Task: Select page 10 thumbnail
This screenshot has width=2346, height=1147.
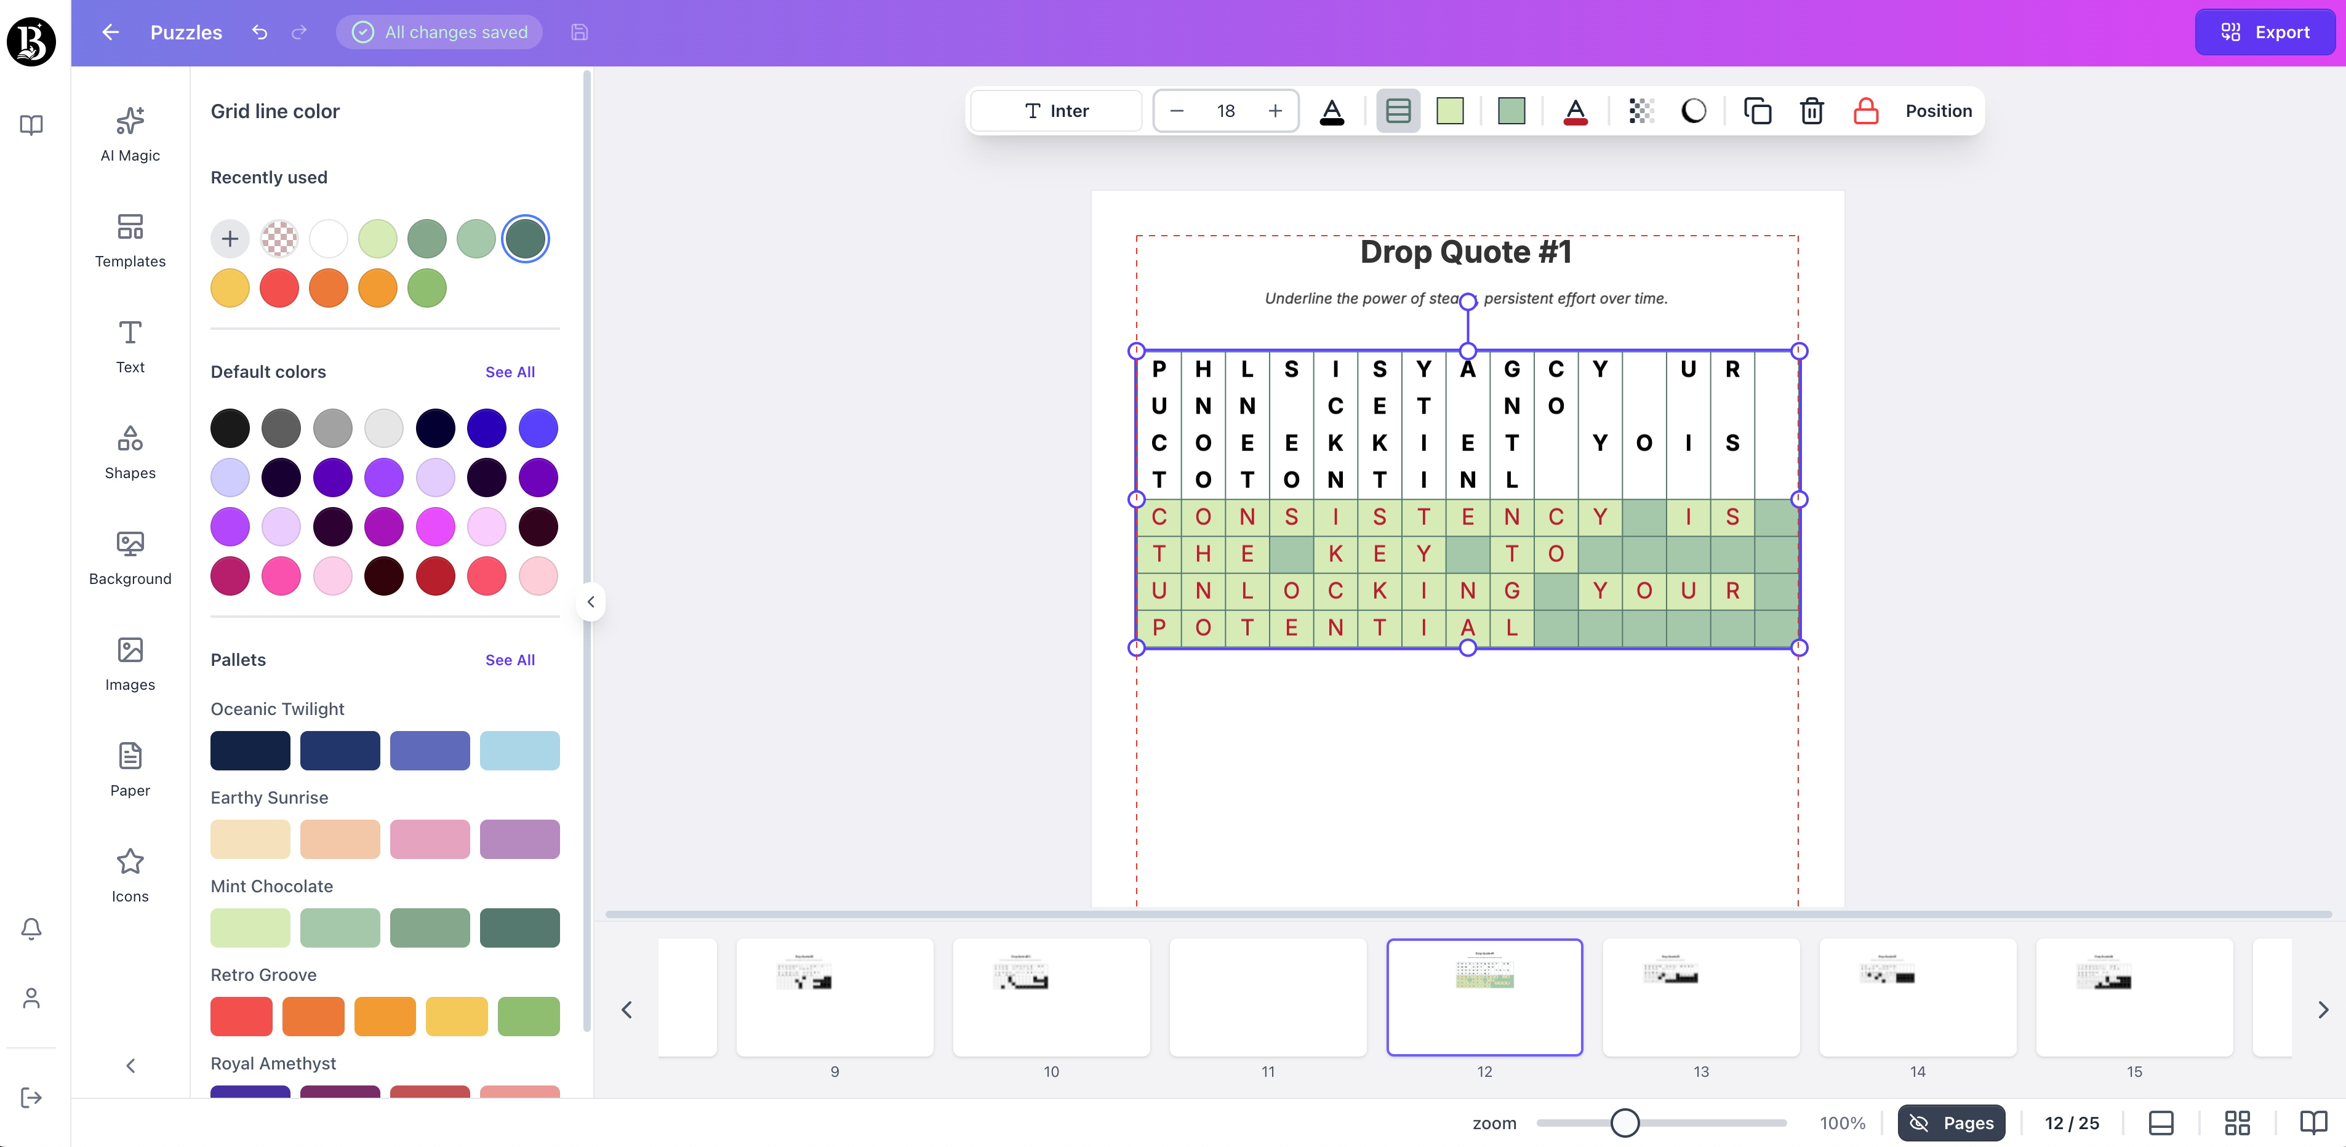Action: tap(1051, 997)
